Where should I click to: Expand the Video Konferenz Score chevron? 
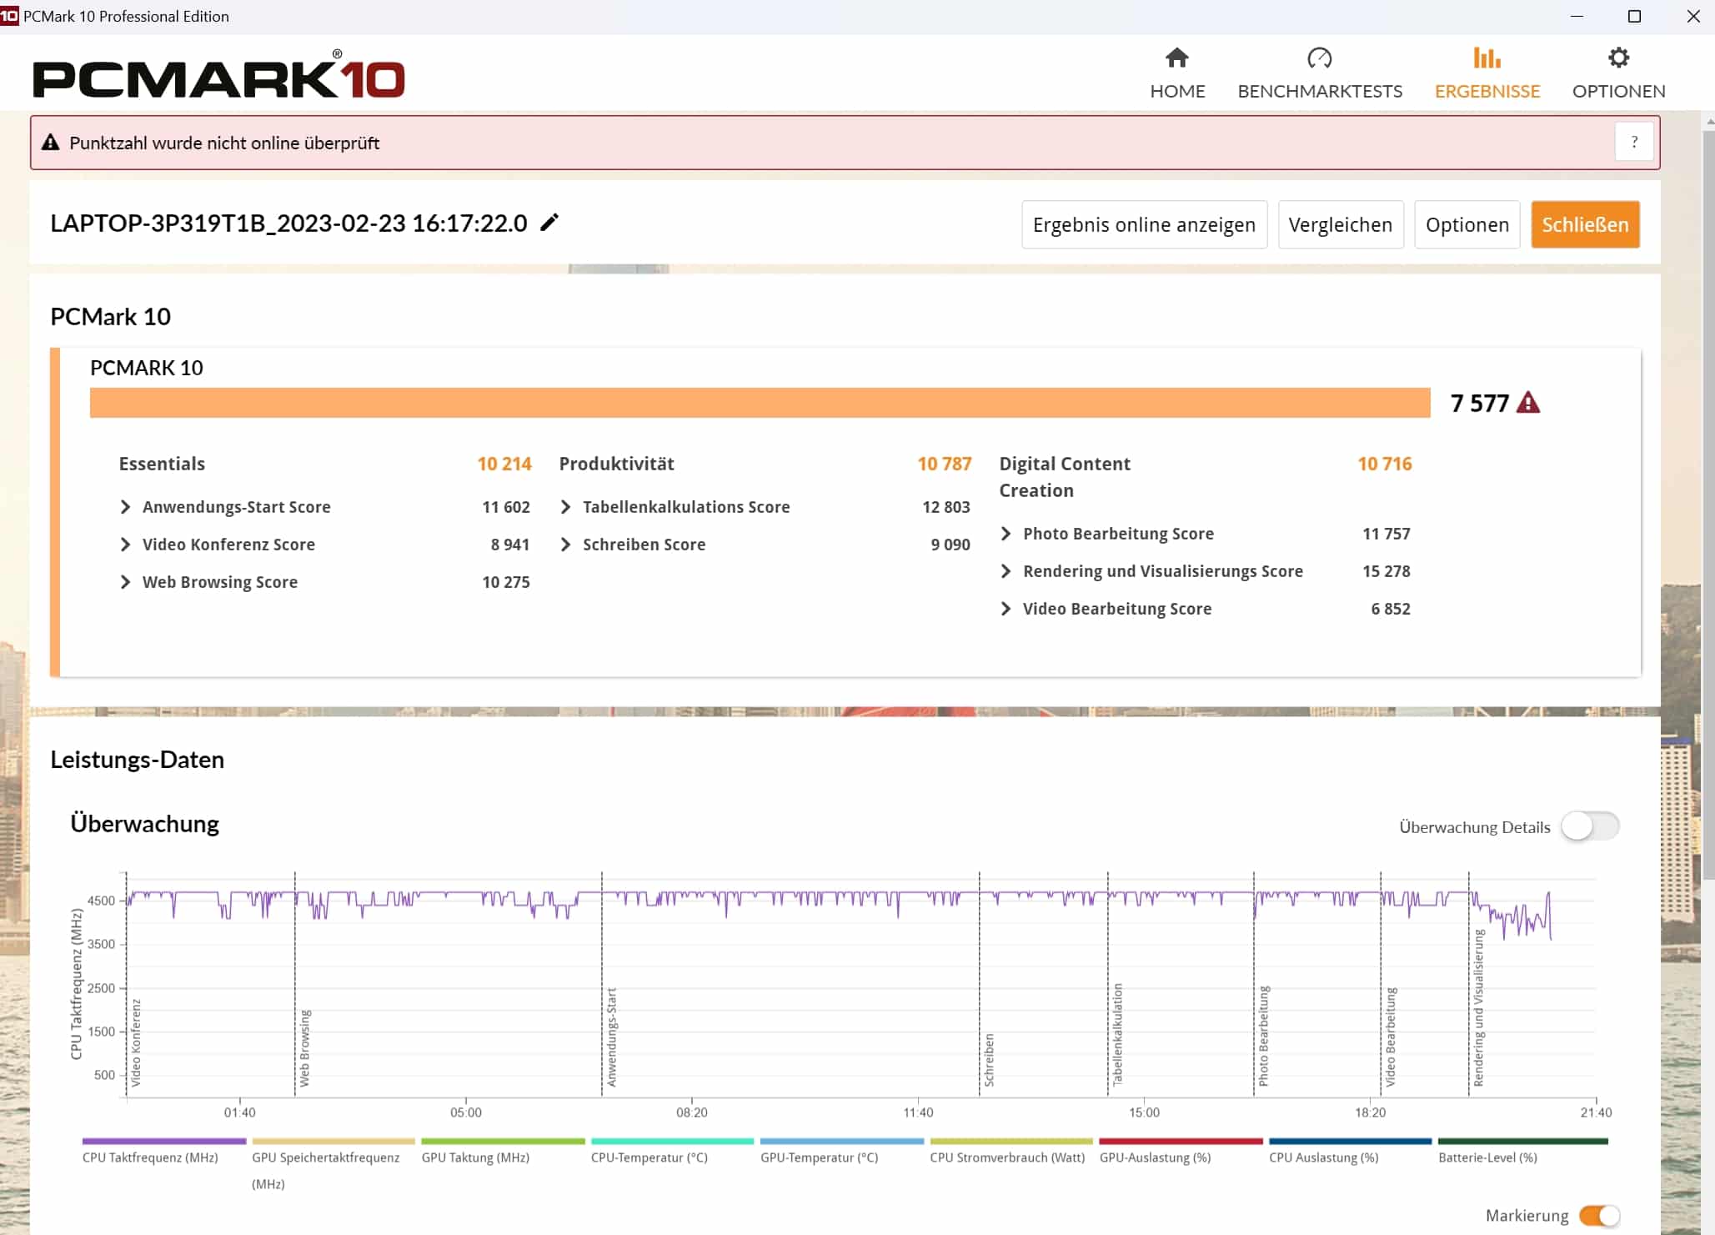125,545
